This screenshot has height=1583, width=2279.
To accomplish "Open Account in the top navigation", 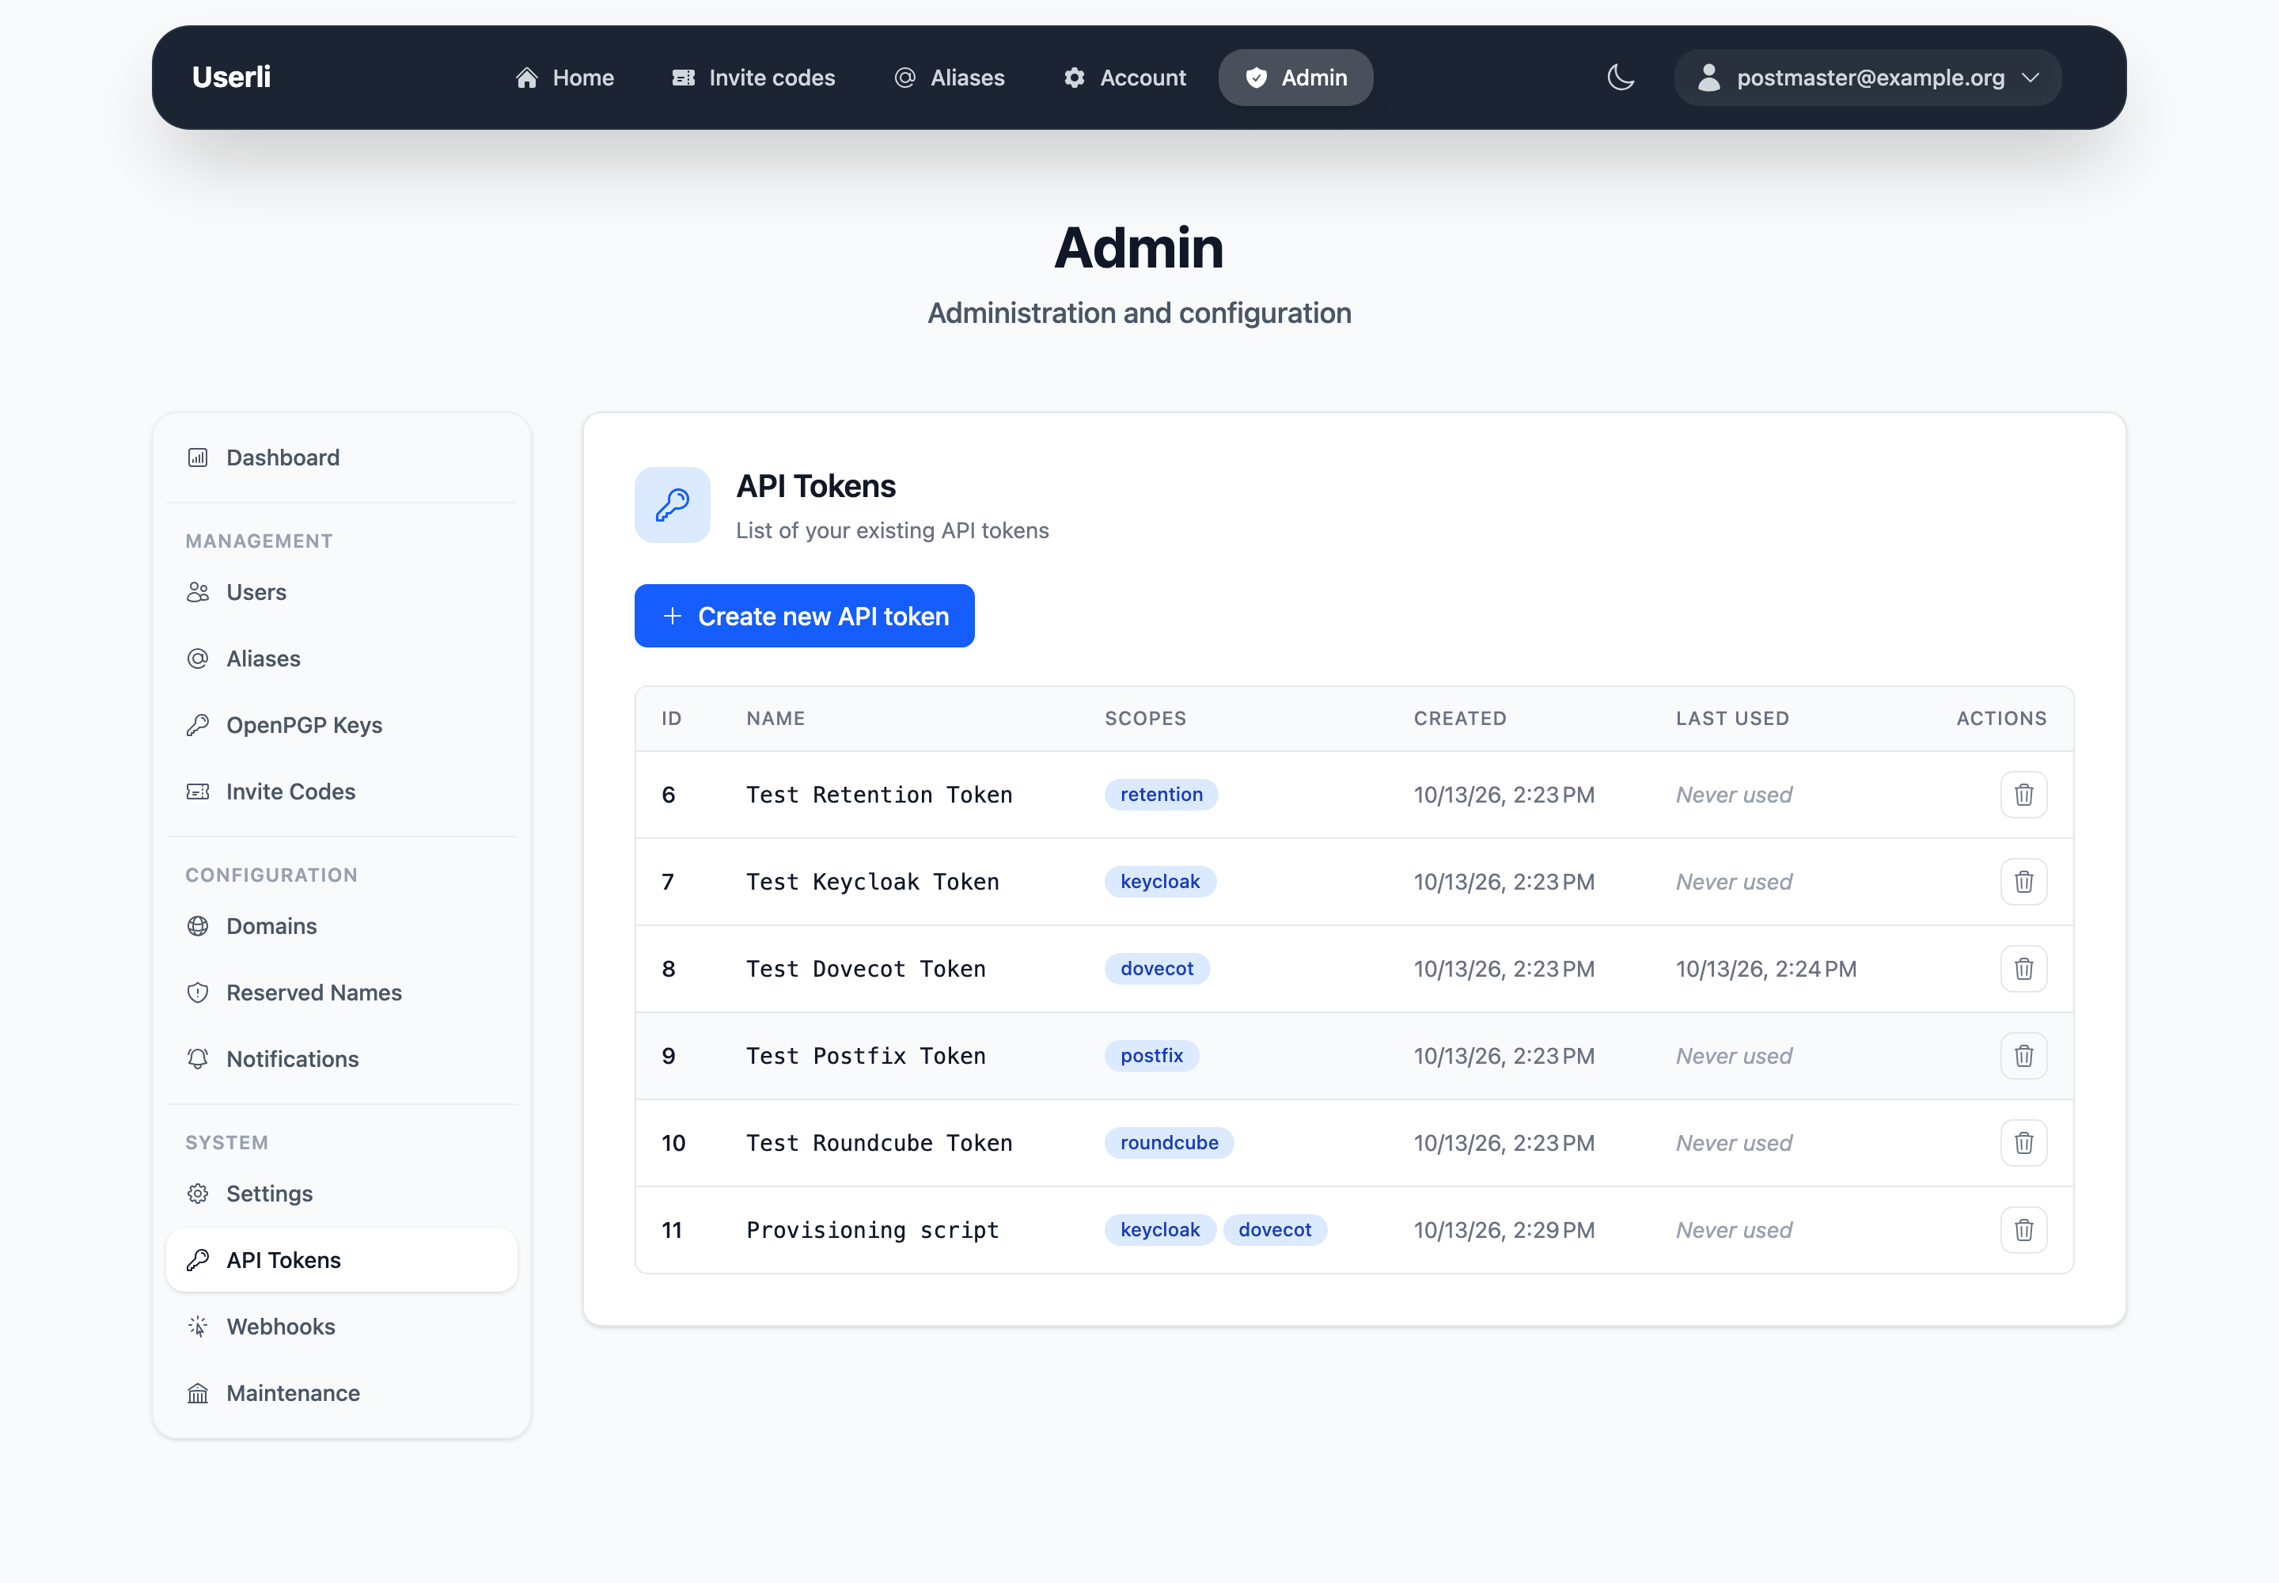I will (x=1124, y=78).
